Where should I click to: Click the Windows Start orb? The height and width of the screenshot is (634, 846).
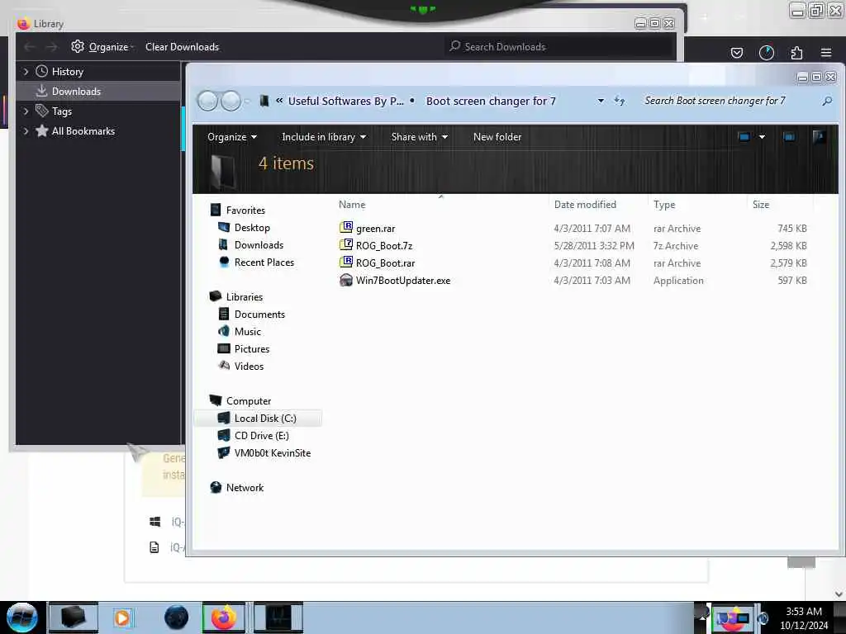pyautogui.click(x=22, y=617)
